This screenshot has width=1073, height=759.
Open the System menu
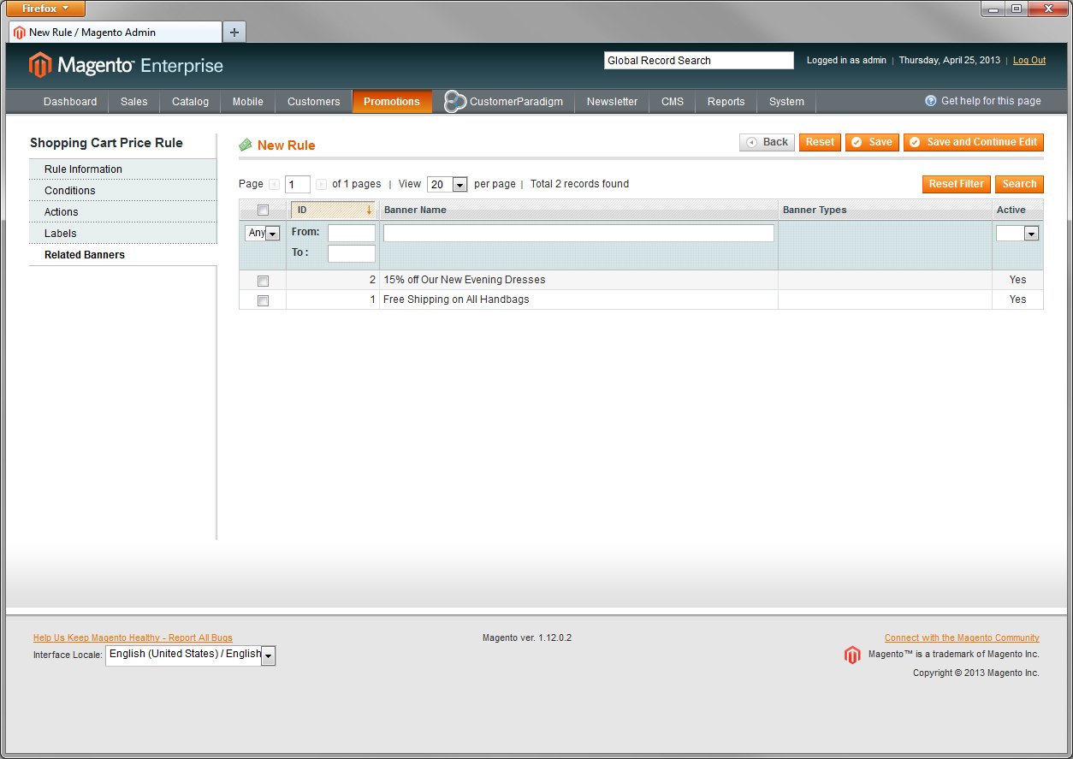tap(786, 101)
